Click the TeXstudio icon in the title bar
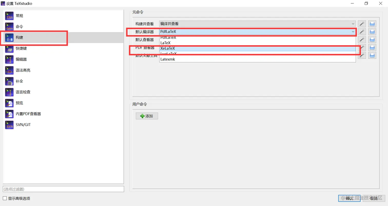388x206 pixels. pos(3,4)
